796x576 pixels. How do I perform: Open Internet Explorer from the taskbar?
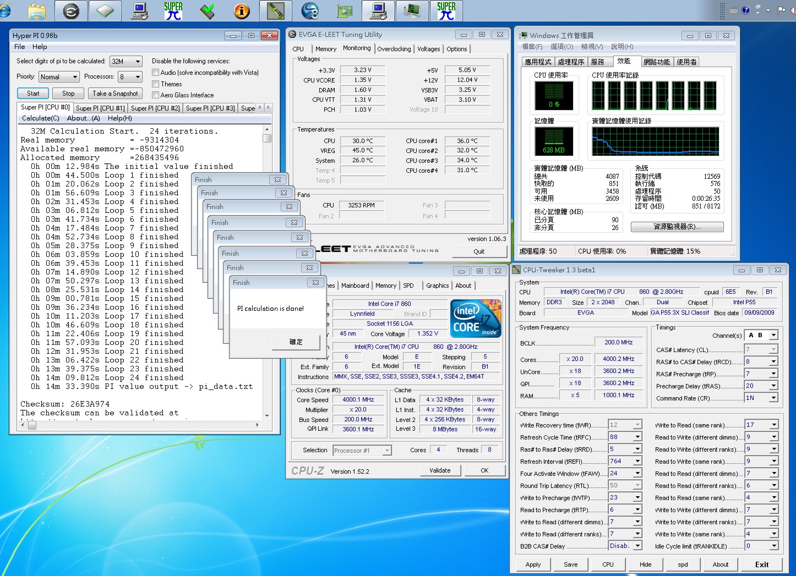coord(4,10)
